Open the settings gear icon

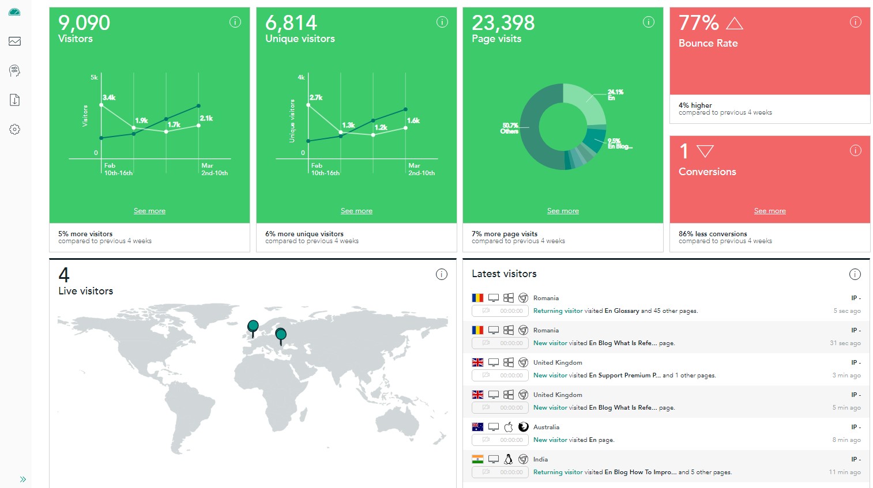[14, 129]
